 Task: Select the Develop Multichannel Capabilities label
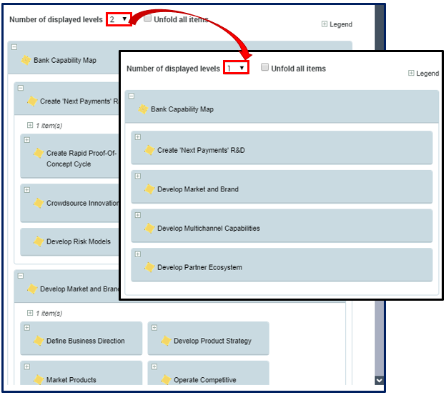coord(208,229)
